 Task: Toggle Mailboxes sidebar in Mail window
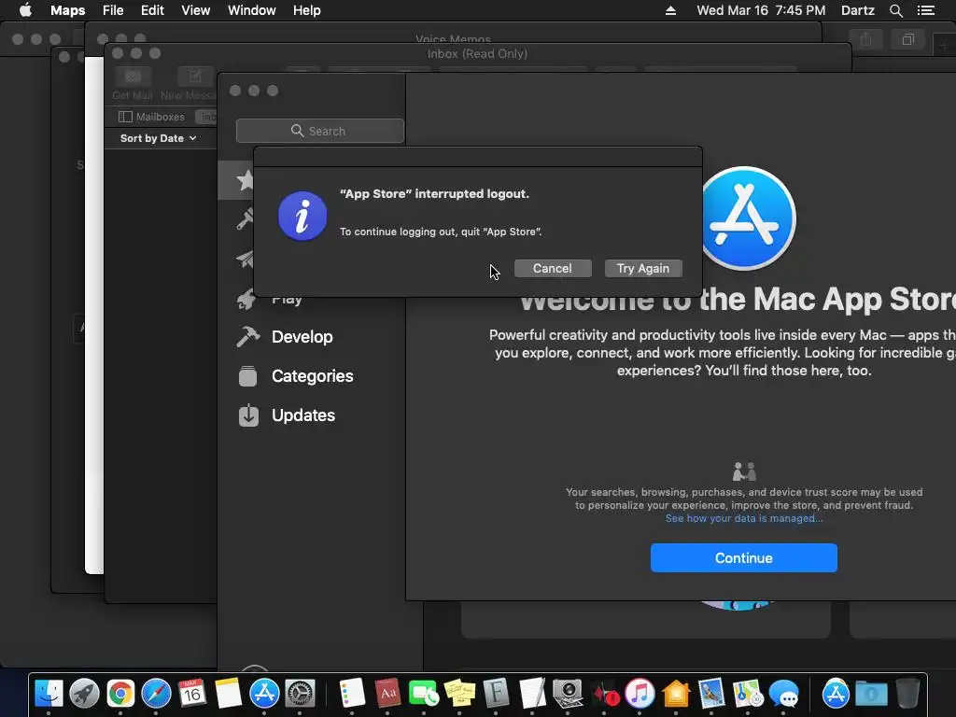click(152, 117)
